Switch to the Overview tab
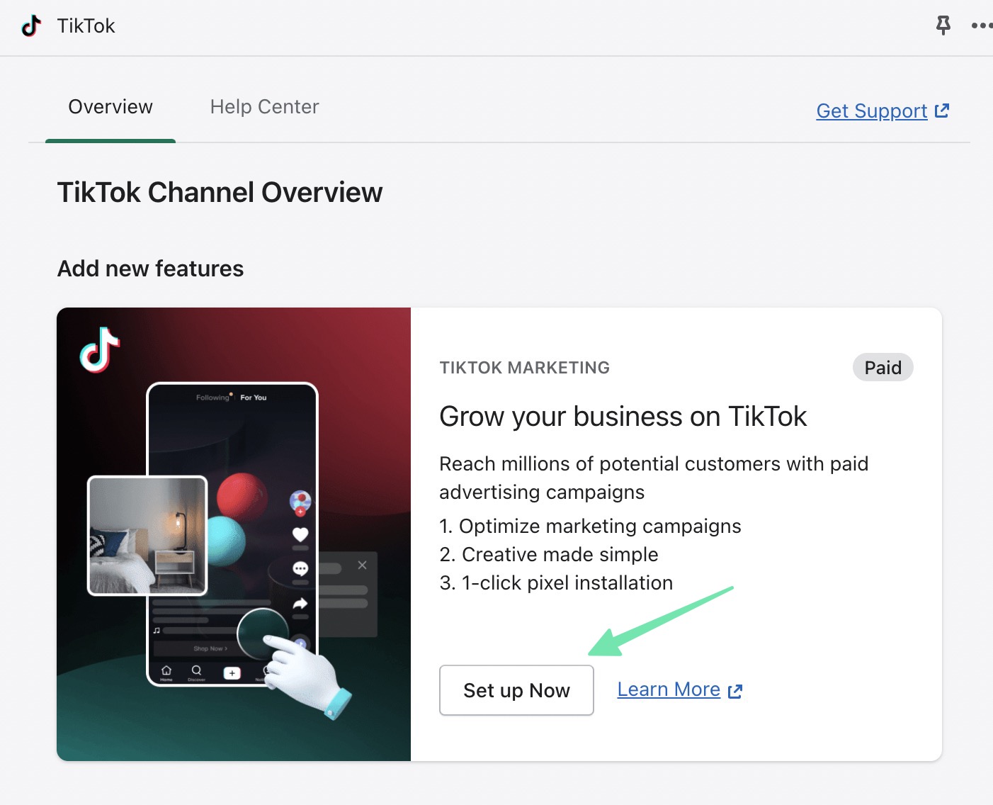 tap(110, 107)
